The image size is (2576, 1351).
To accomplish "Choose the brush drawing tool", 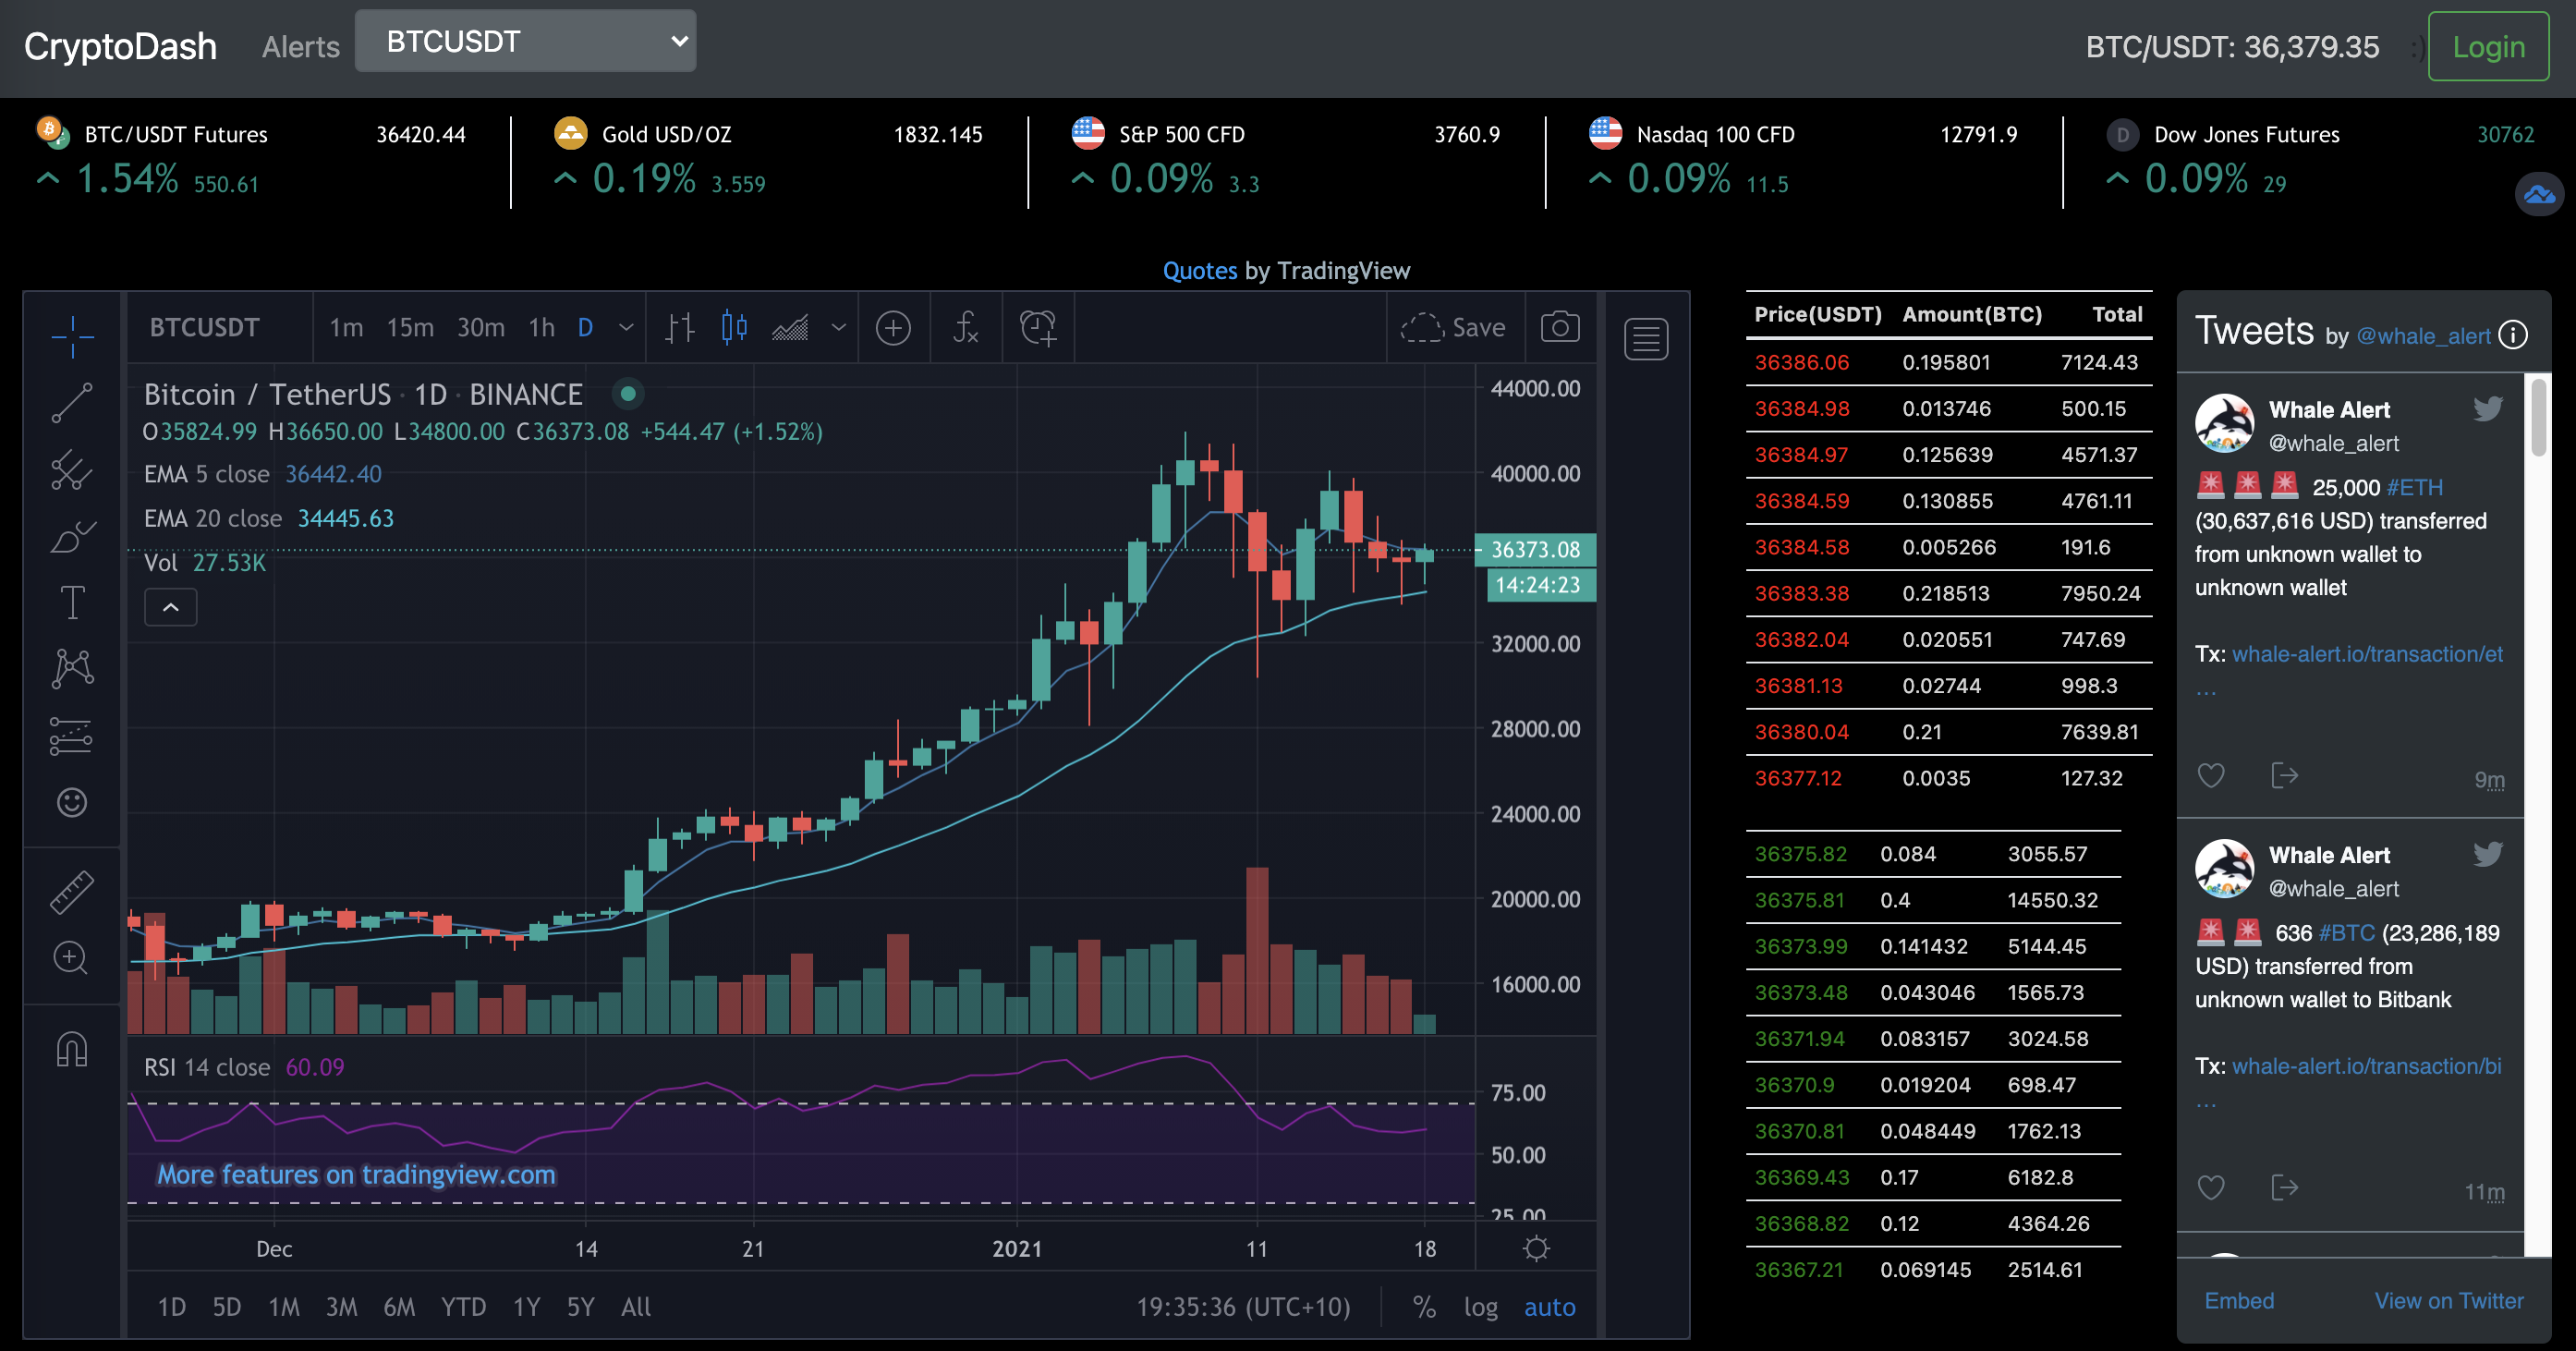I will click(x=72, y=537).
